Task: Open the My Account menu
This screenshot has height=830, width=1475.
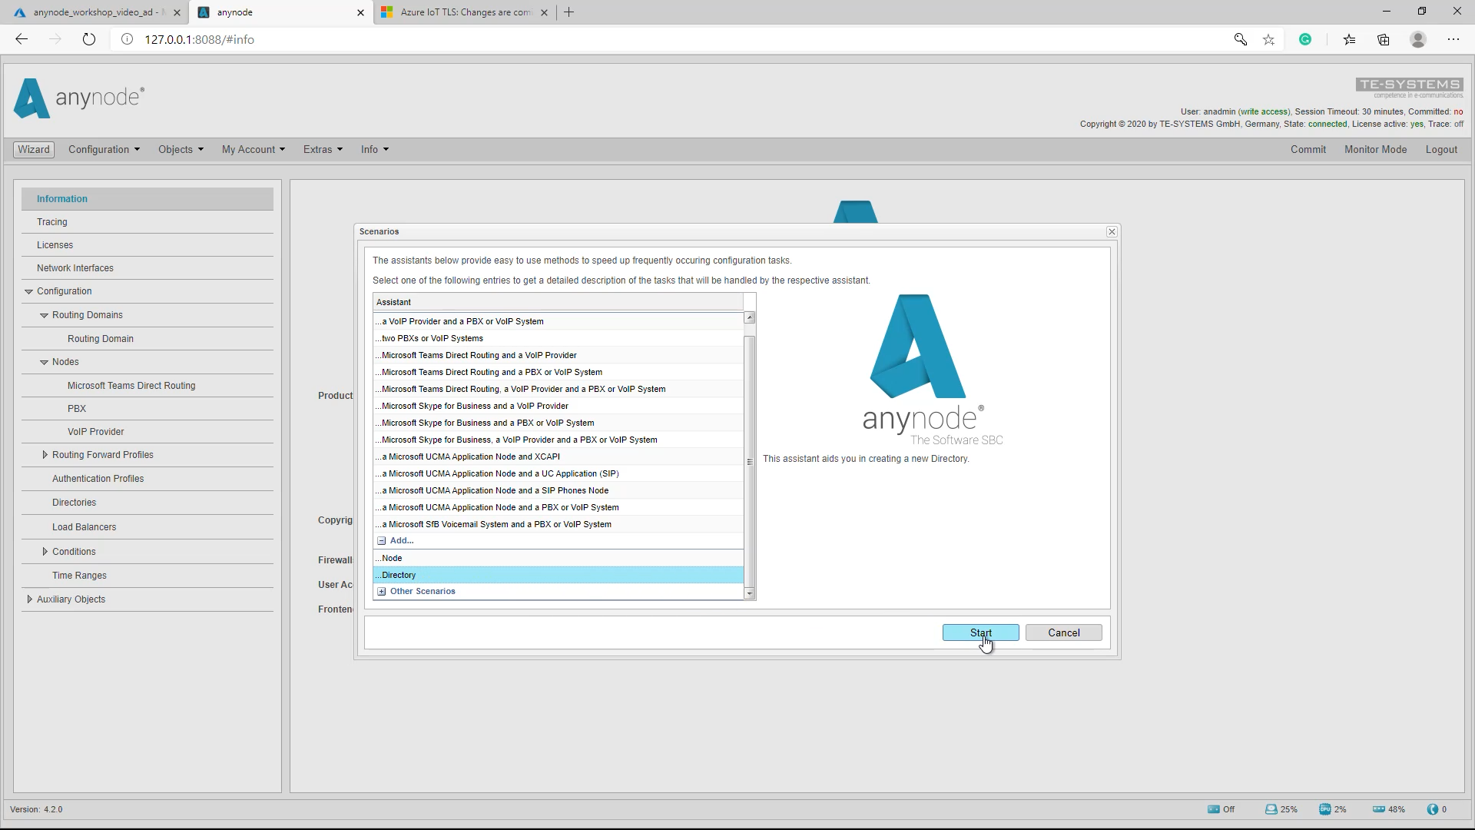Action: (x=253, y=149)
